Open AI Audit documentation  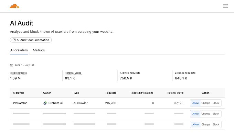tap(31, 40)
